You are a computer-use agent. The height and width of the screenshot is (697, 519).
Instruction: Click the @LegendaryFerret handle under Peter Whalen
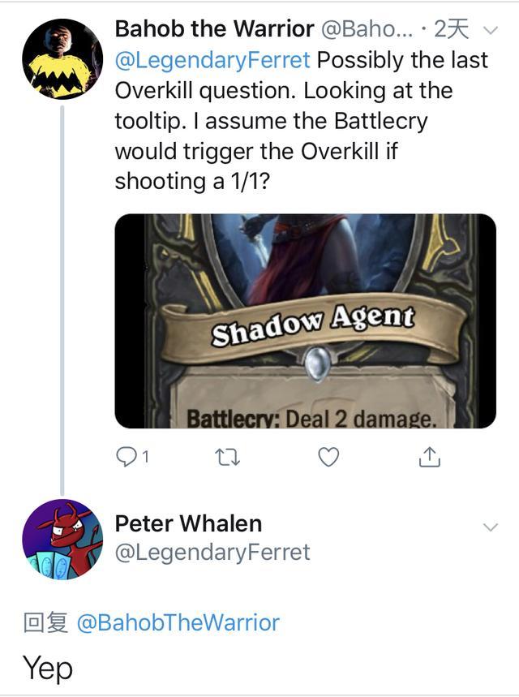[212, 553]
